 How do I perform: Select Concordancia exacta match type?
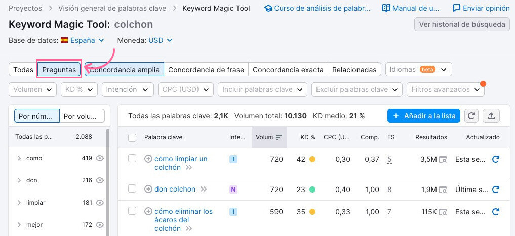click(x=288, y=70)
